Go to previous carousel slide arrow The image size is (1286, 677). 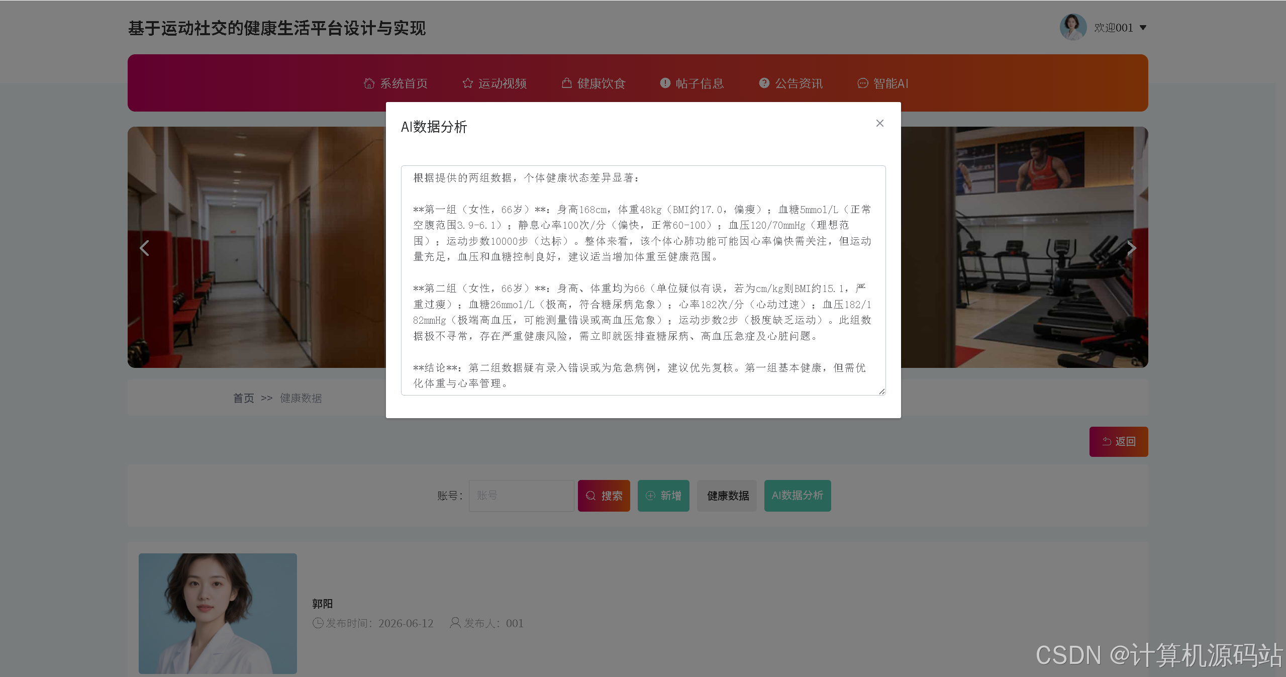pos(144,248)
